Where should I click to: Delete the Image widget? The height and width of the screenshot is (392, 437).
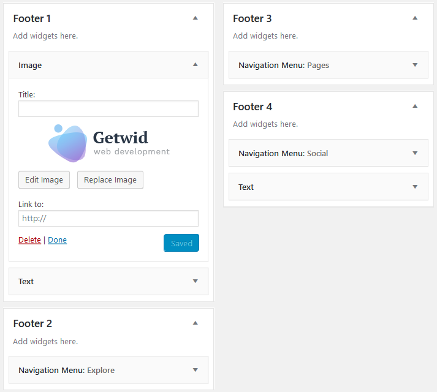29,240
